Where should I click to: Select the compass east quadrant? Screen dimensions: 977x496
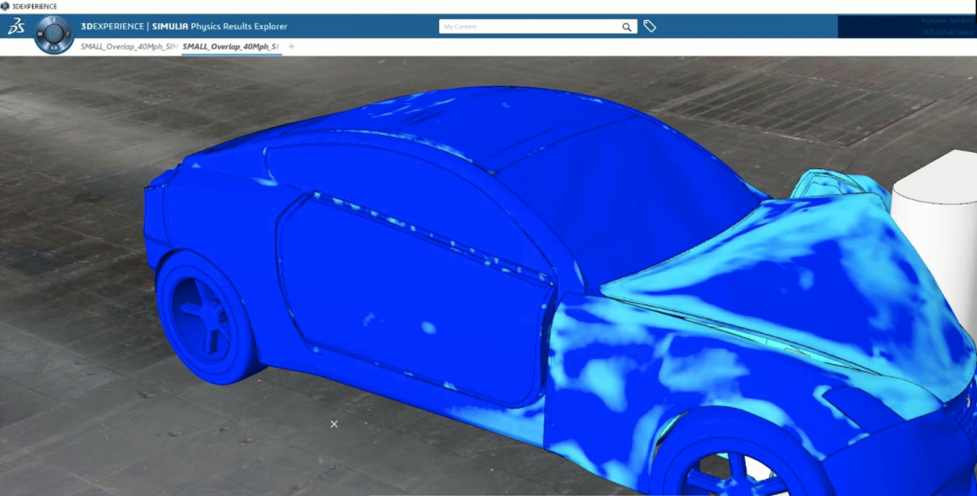67,35
